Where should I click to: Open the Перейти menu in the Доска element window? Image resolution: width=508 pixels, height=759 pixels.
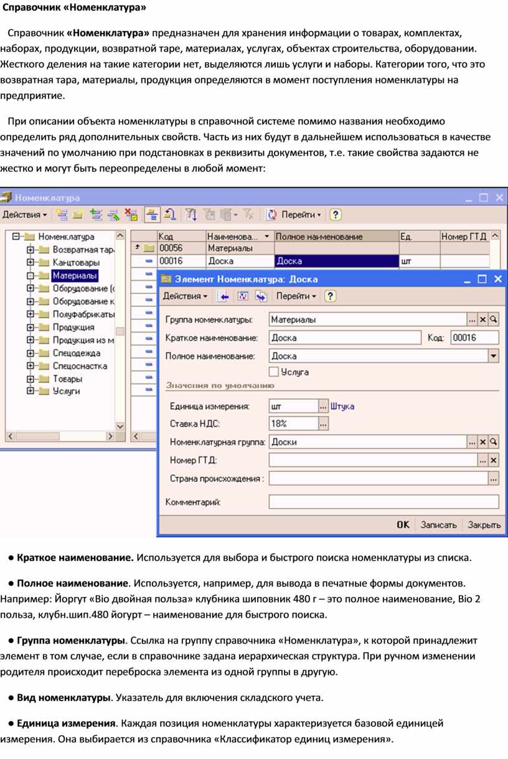click(296, 296)
